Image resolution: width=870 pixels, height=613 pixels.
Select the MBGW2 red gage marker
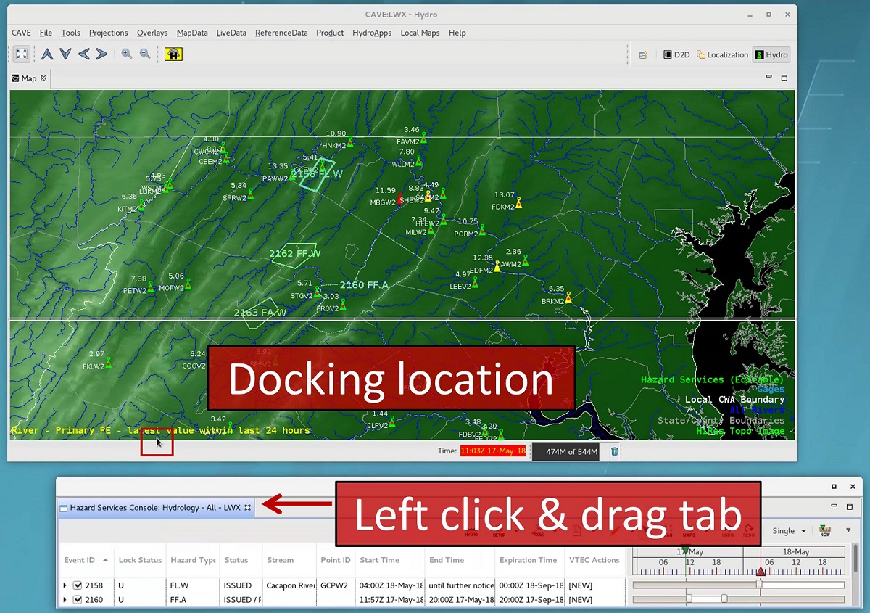point(400,199)
